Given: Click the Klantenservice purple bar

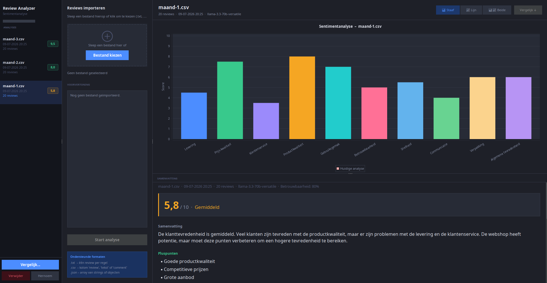Looking at the screenshot, I should point(266,121).
